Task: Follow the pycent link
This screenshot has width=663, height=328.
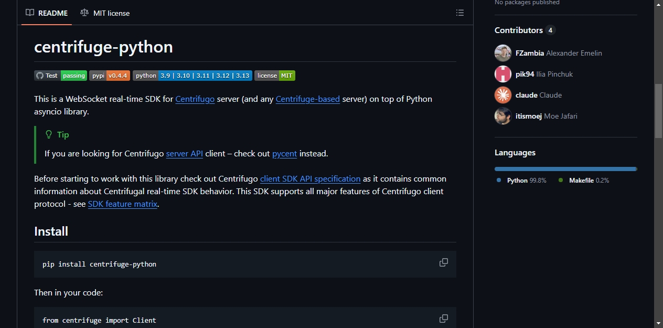Action: [285, 154]
